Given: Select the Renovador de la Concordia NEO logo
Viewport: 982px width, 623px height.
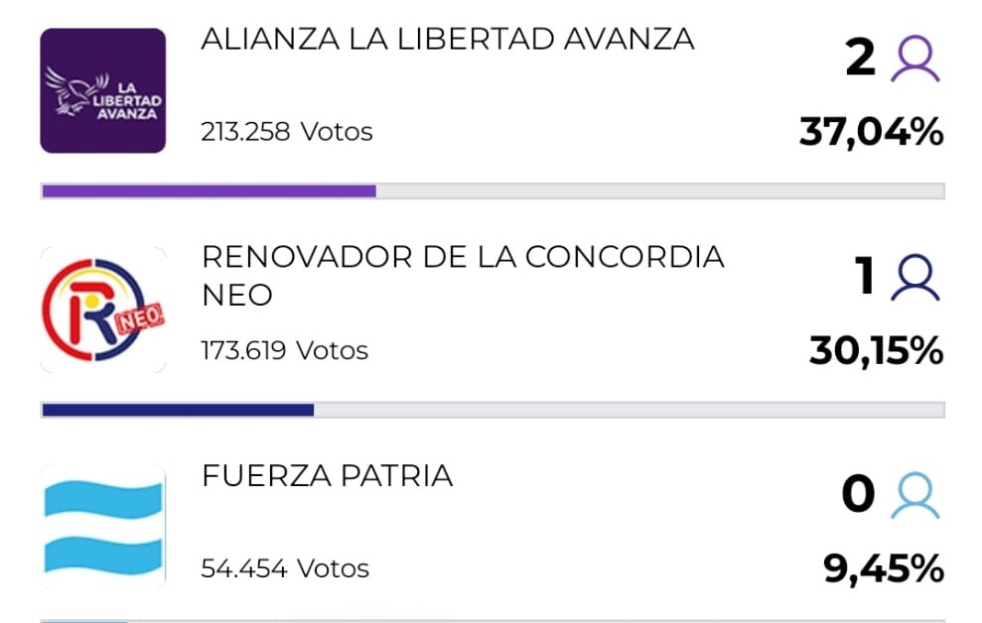Looking at the screenshot, I should 102,308.
